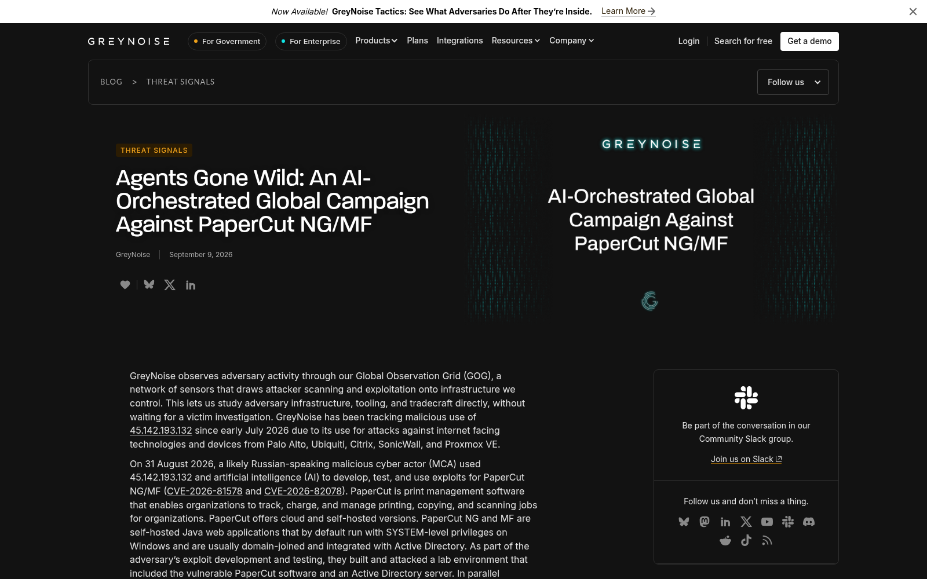Open the LinkedIn icon in the follow panel
The width and height of the screenshot is (927, 579).
725,522
